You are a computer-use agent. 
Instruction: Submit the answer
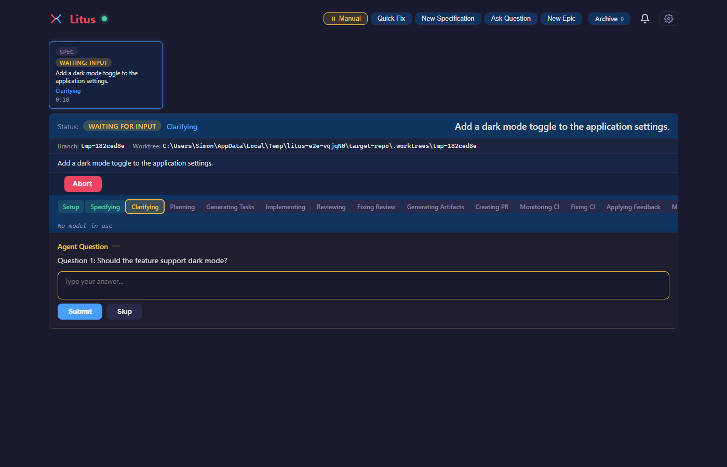click(80, 311)
